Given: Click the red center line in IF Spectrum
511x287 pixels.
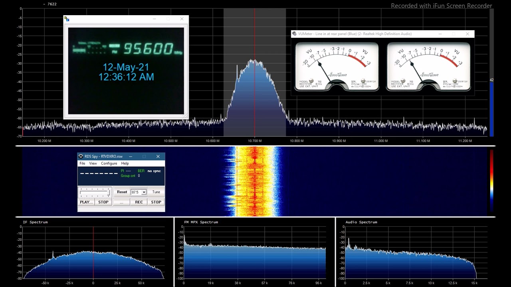Looking at the screenshot, I should click(x=93, y=252).
